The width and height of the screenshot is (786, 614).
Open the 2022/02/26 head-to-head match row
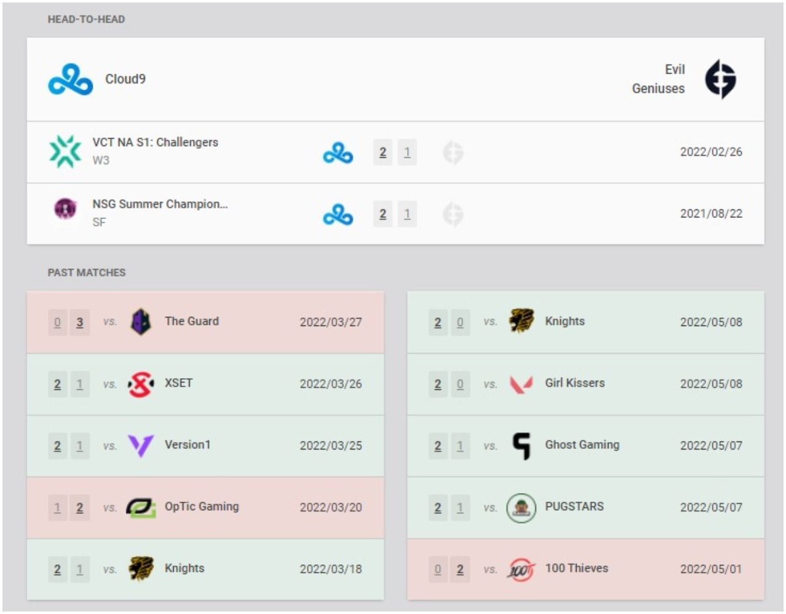click(712, 151)
